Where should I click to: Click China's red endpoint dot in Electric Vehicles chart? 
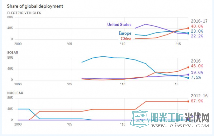(188, 28)
